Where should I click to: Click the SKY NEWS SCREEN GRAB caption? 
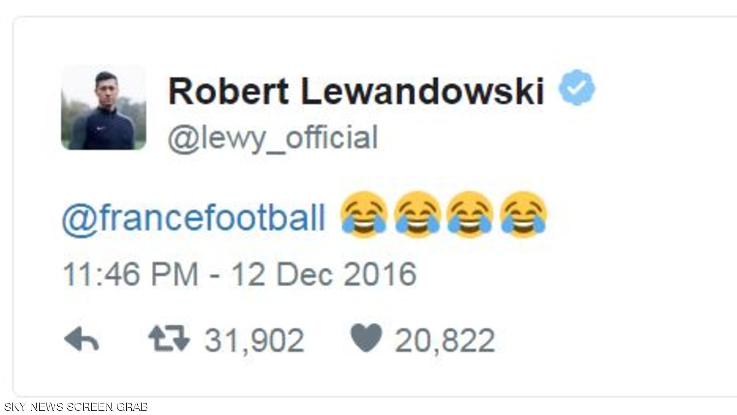tap(76, 407)
